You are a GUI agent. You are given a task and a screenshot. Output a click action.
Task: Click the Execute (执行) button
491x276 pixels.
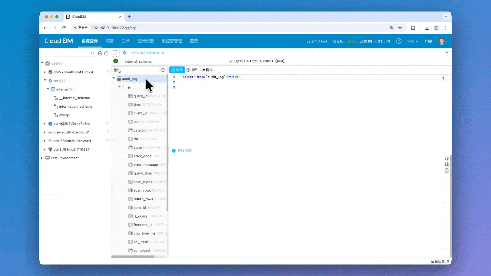pyautogui.click(x=177, y=70)
